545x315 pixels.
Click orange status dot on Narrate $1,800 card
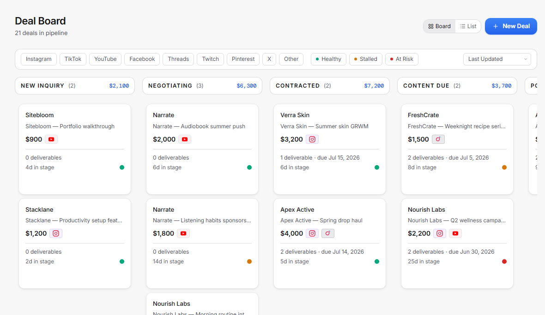click(249, 262)
